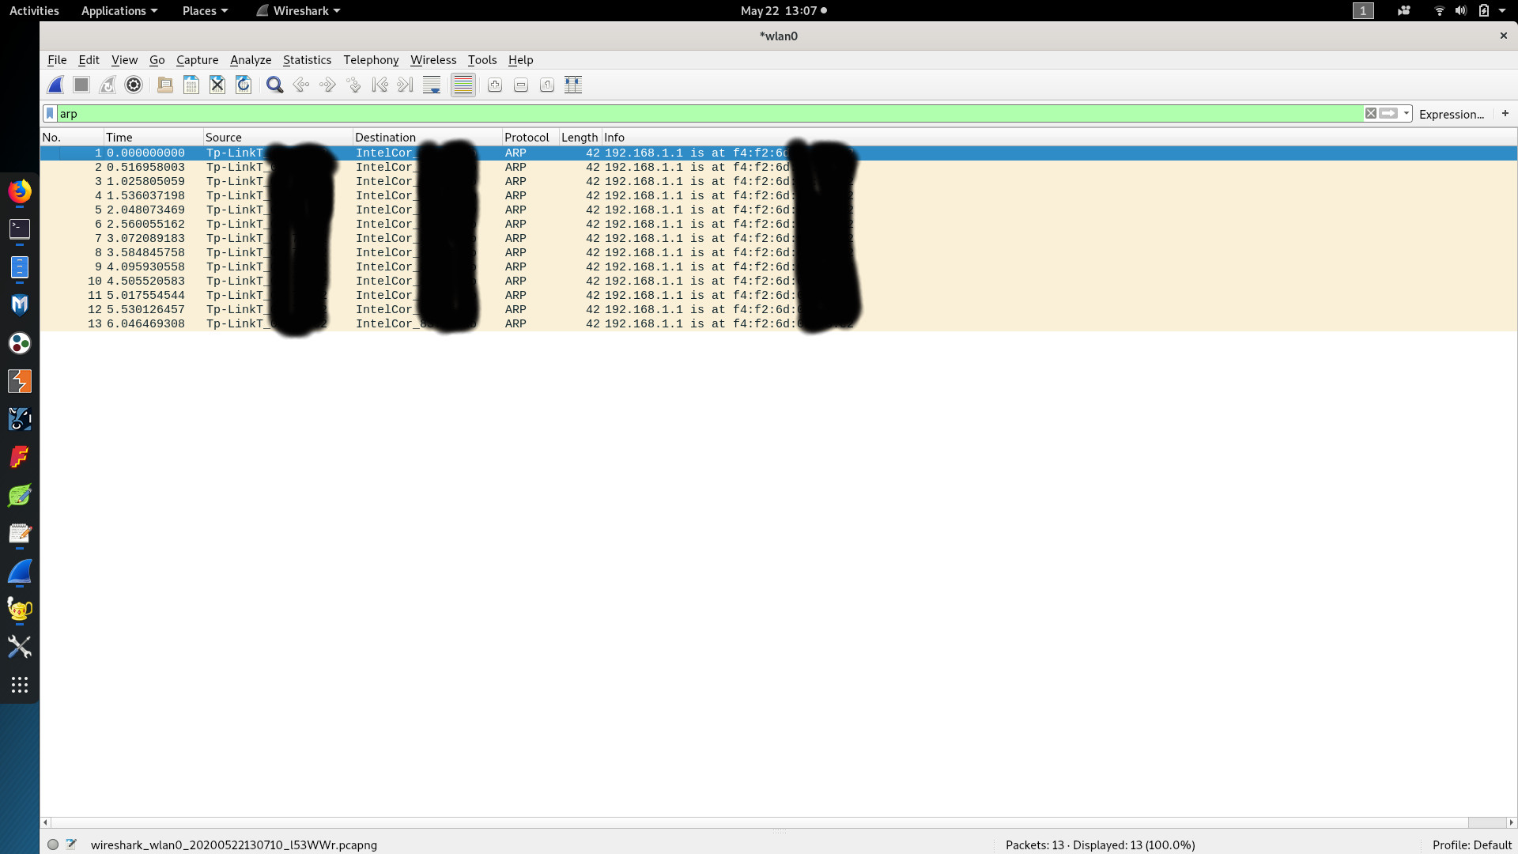Open the Statistics menu
This screenshot has width=1518, height=854.
[305, 59]
